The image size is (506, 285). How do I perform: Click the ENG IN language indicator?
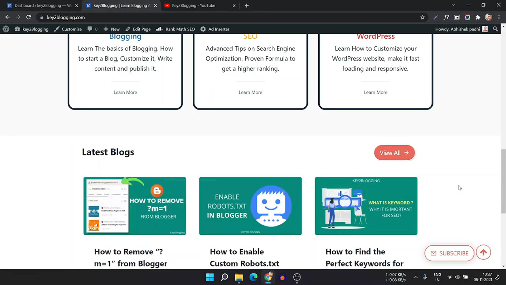click(437, 277)
